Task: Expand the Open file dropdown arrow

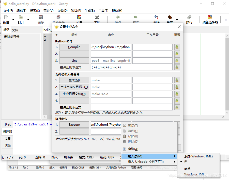Action: click(28, 20)
